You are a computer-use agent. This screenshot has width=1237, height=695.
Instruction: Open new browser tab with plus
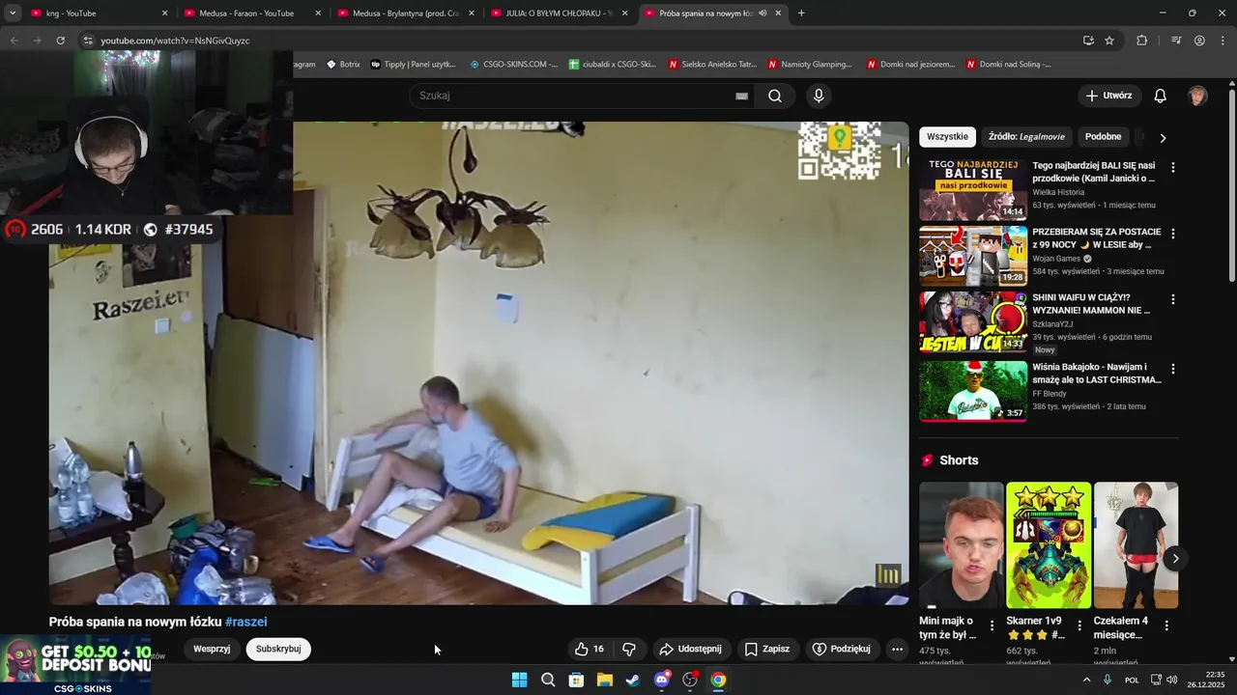801,14
